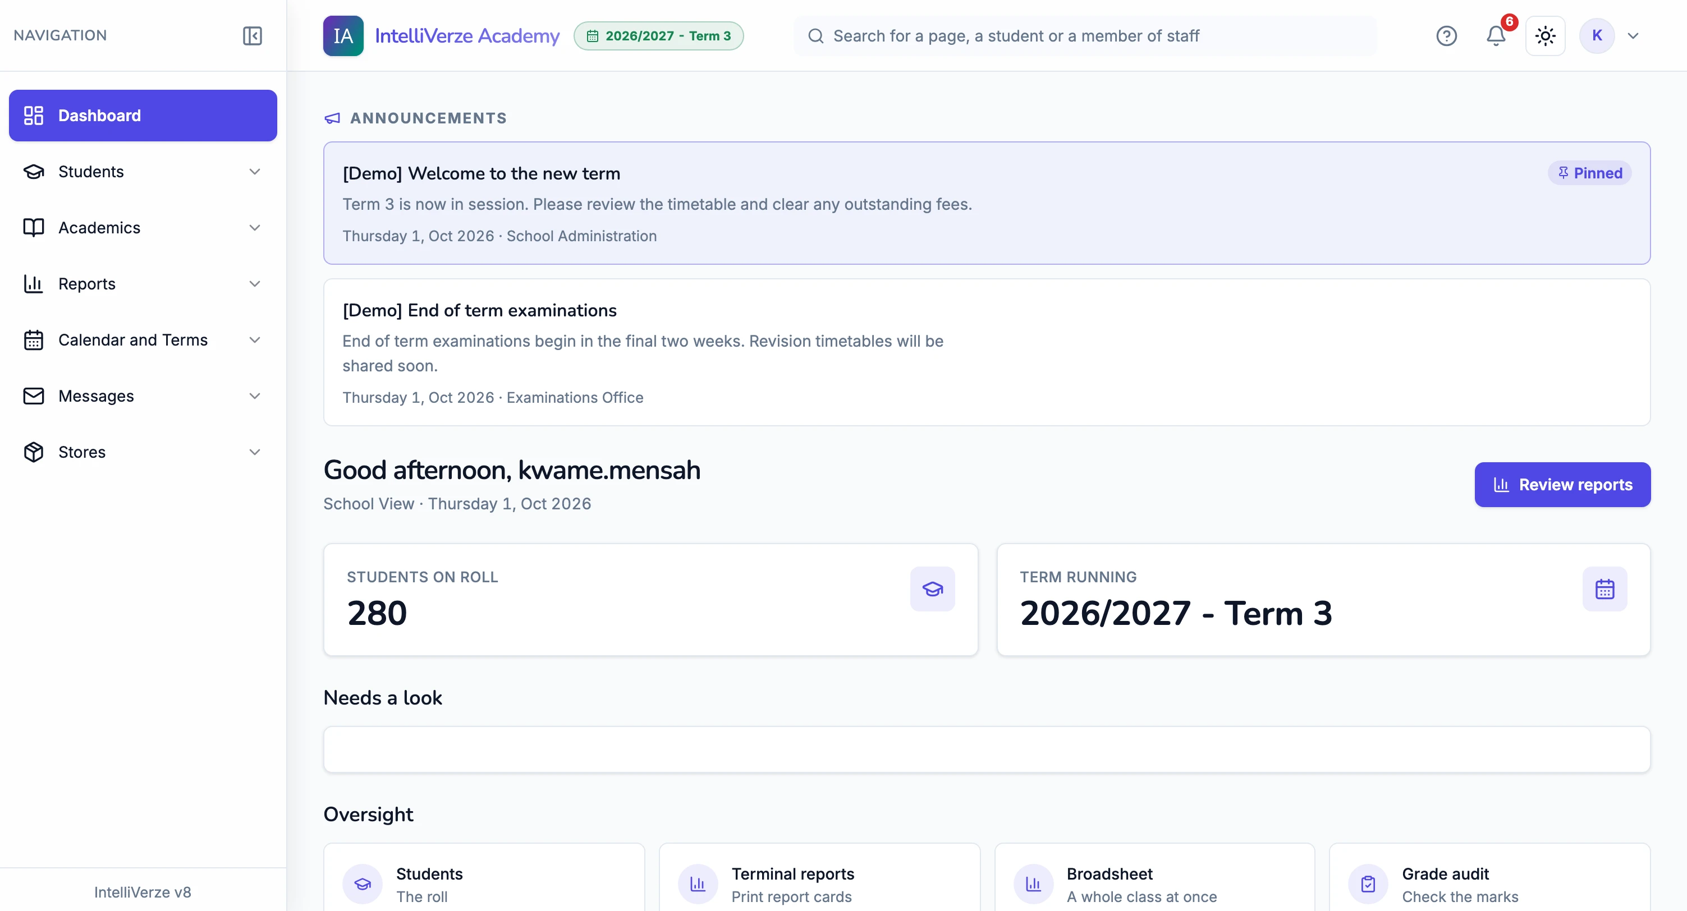Click the 2026/2027 - Term 3 badge
Image resolution: width=1687 pixels, height=911 pixels.
659,35
